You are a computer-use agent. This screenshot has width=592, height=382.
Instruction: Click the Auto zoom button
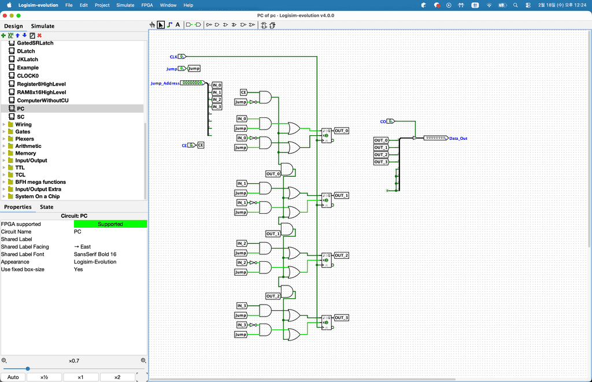13,377
